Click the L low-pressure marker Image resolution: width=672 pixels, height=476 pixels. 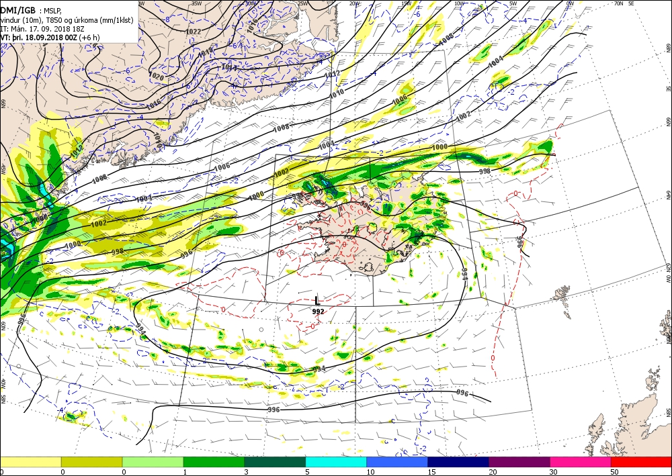point(317,301)
